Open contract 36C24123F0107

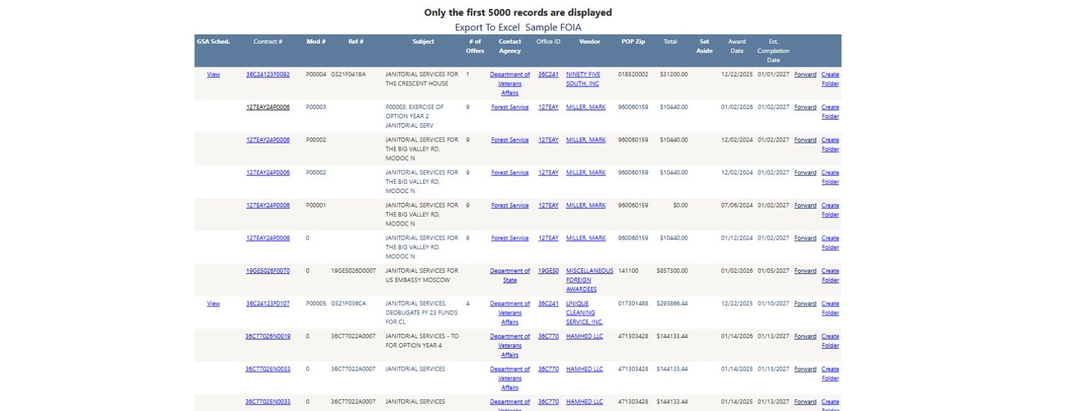pos(268,303)
